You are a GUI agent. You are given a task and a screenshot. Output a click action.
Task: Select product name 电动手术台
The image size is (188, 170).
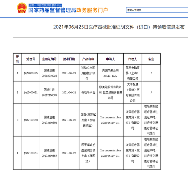coord(88,92)
